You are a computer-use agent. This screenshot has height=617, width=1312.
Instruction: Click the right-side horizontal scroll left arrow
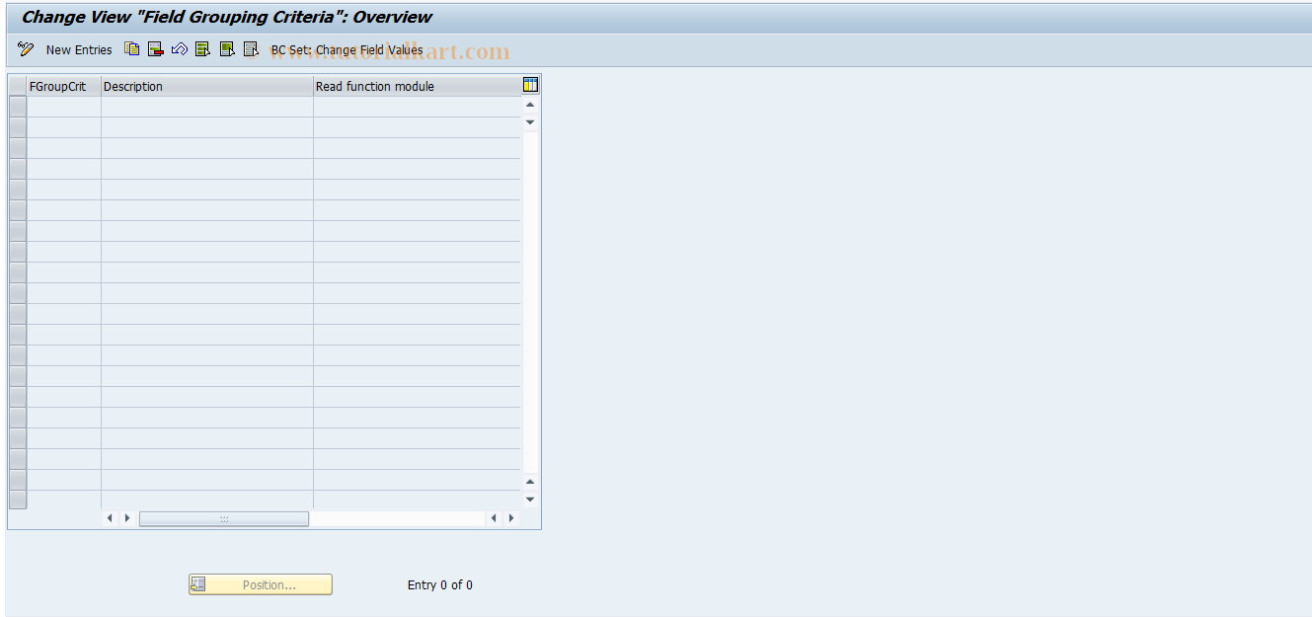(495, 518)
